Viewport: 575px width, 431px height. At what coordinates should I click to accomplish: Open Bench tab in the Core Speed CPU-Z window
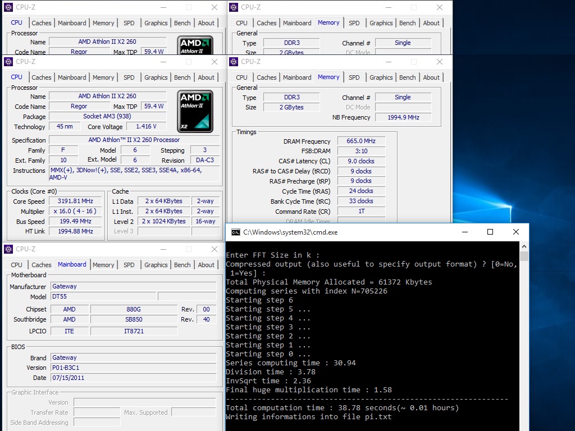[182, 77]
